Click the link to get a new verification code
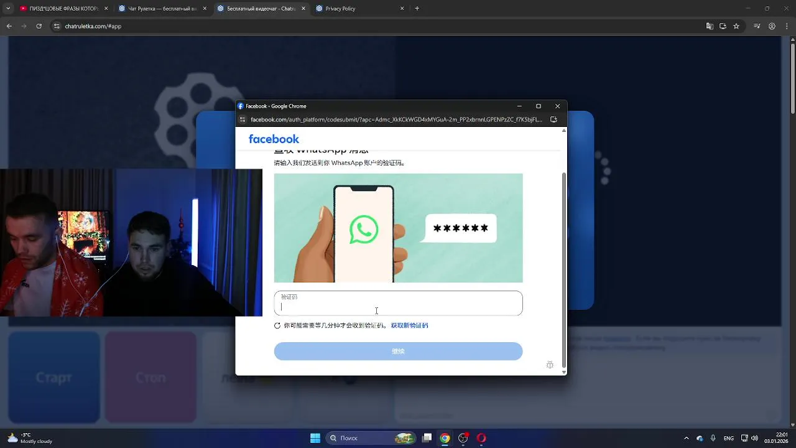The width and height of the screenshot is (796, 448). 409,325
